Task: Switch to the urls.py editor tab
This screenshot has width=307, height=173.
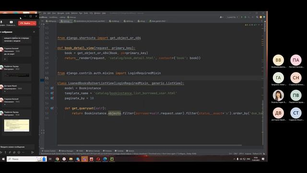Action: tap(142, 21)
